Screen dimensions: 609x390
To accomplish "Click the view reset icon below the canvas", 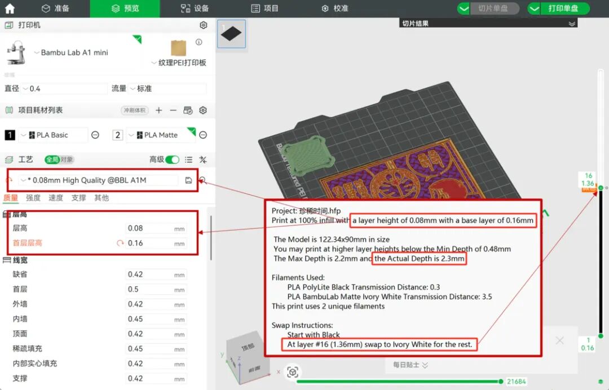I will tap(293, 373).
